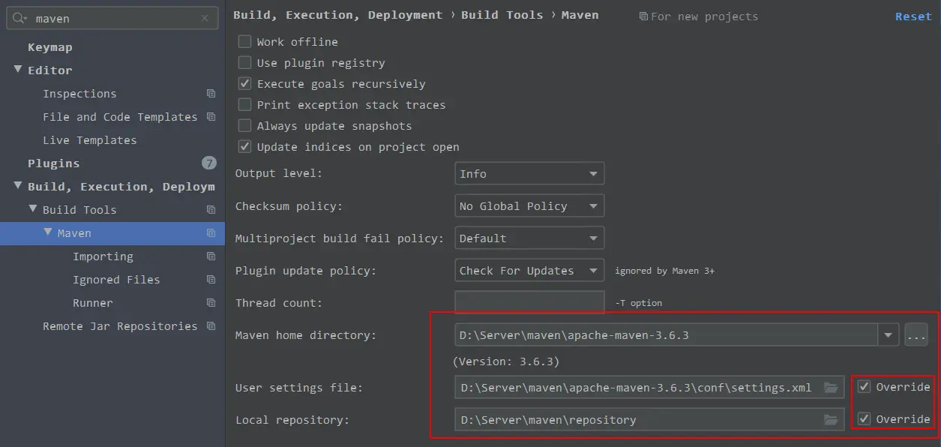Go to Build Tools breadcrumb
This screenshot has height=447, width=941.
click(502, 15)
